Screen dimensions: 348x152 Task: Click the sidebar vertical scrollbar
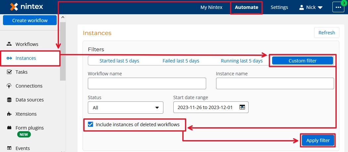63,51
